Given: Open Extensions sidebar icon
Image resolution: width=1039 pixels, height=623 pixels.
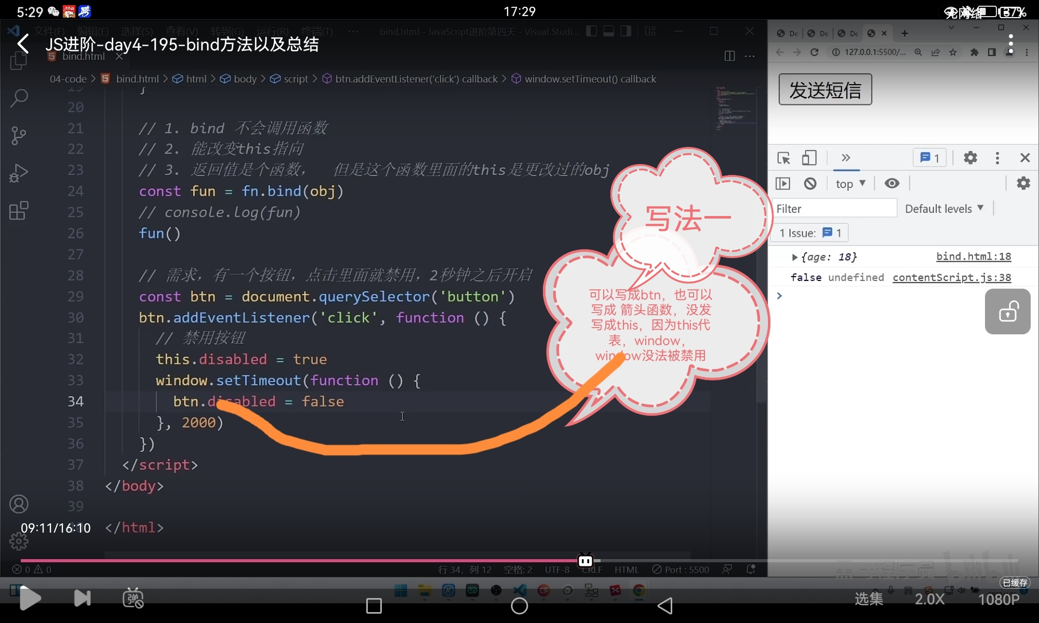Looking at the screenshot, I should (19, 211).
